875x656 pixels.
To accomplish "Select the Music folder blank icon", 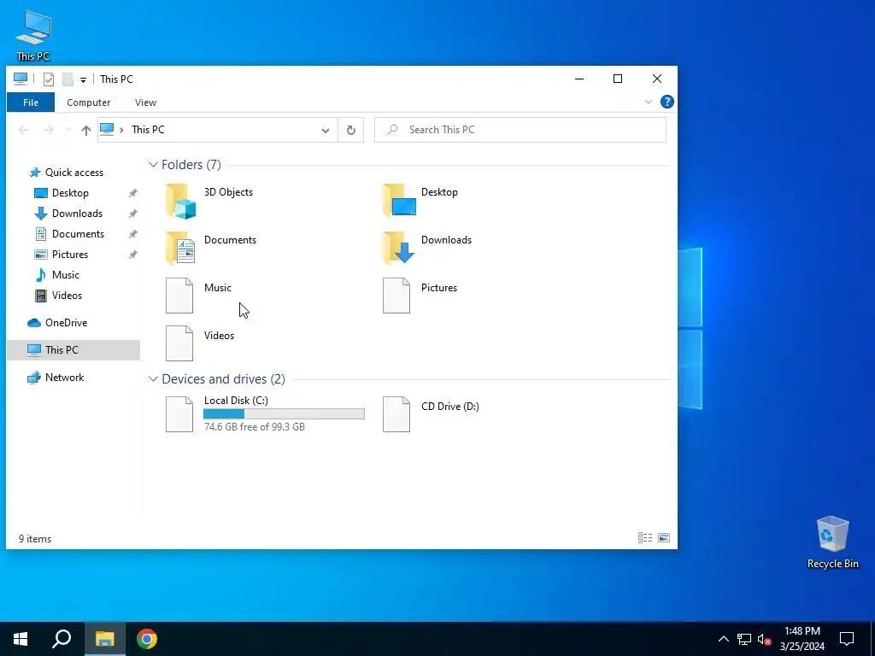I will tap(179, 296).
